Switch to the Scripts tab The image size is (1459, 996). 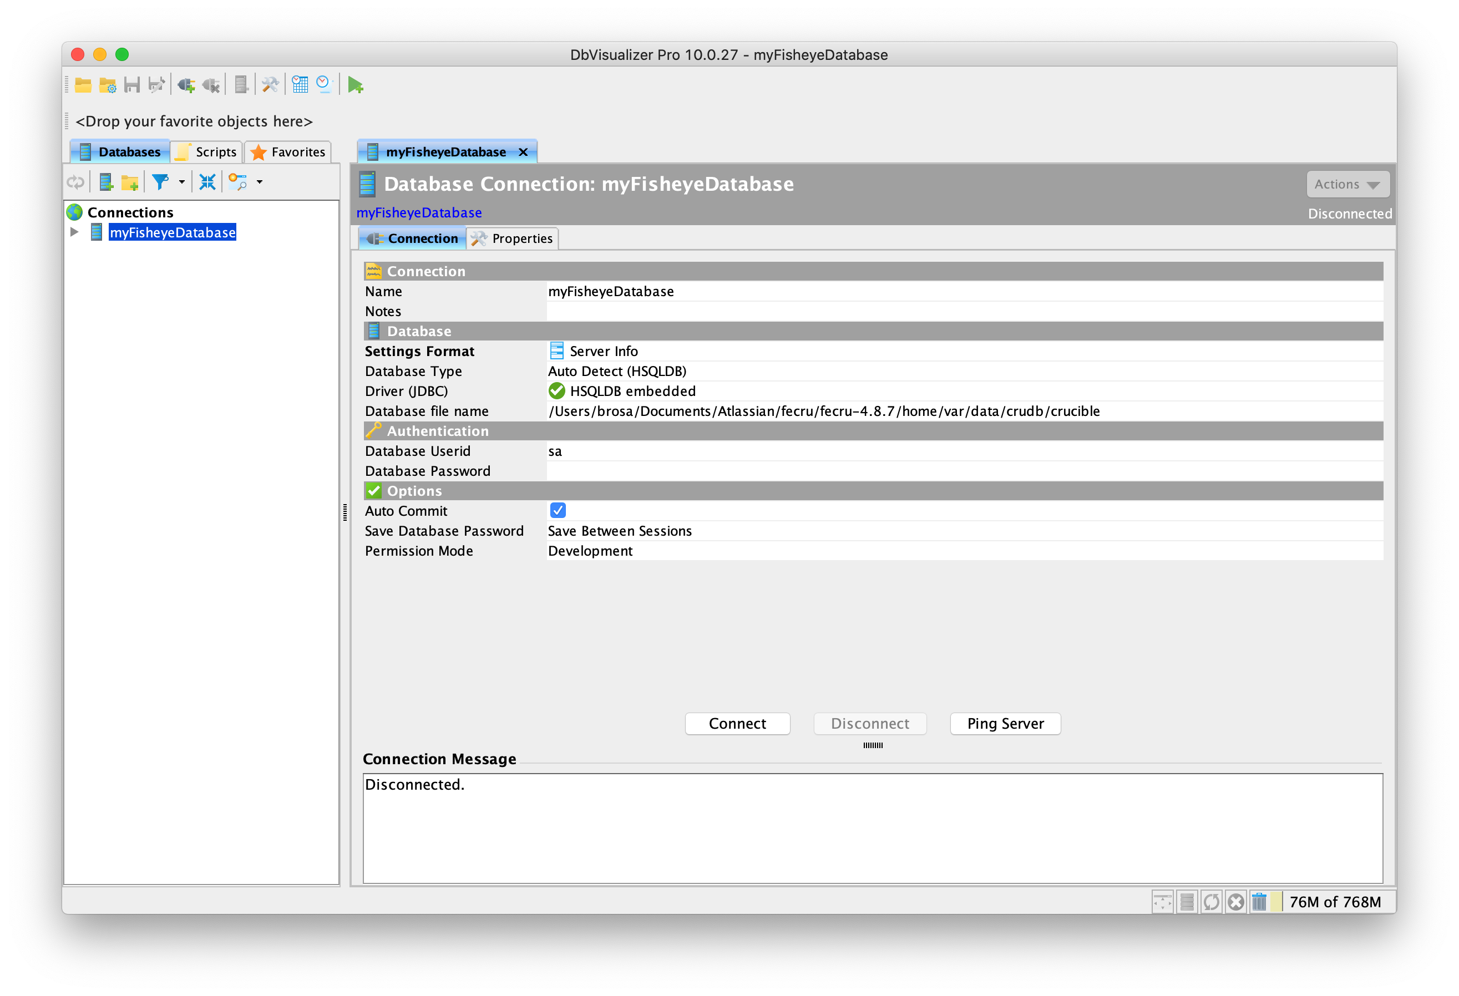pos(207,152)
